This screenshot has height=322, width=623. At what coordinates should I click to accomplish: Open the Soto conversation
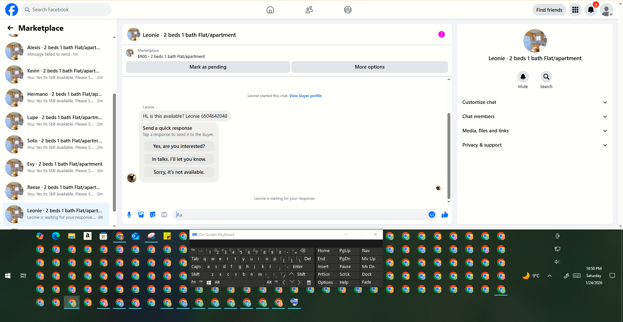pyautogui.click(x=56, y=144)
